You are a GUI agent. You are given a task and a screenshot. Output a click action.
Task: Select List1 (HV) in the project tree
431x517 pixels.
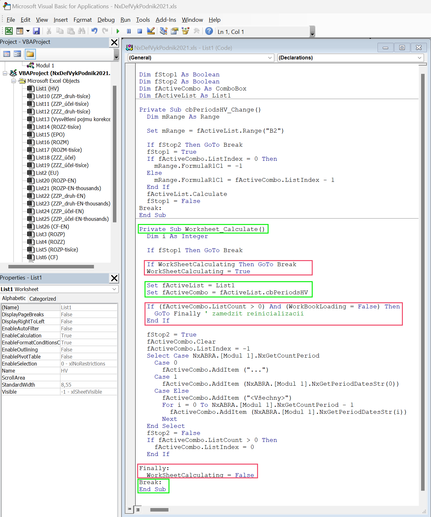[47, 89]
